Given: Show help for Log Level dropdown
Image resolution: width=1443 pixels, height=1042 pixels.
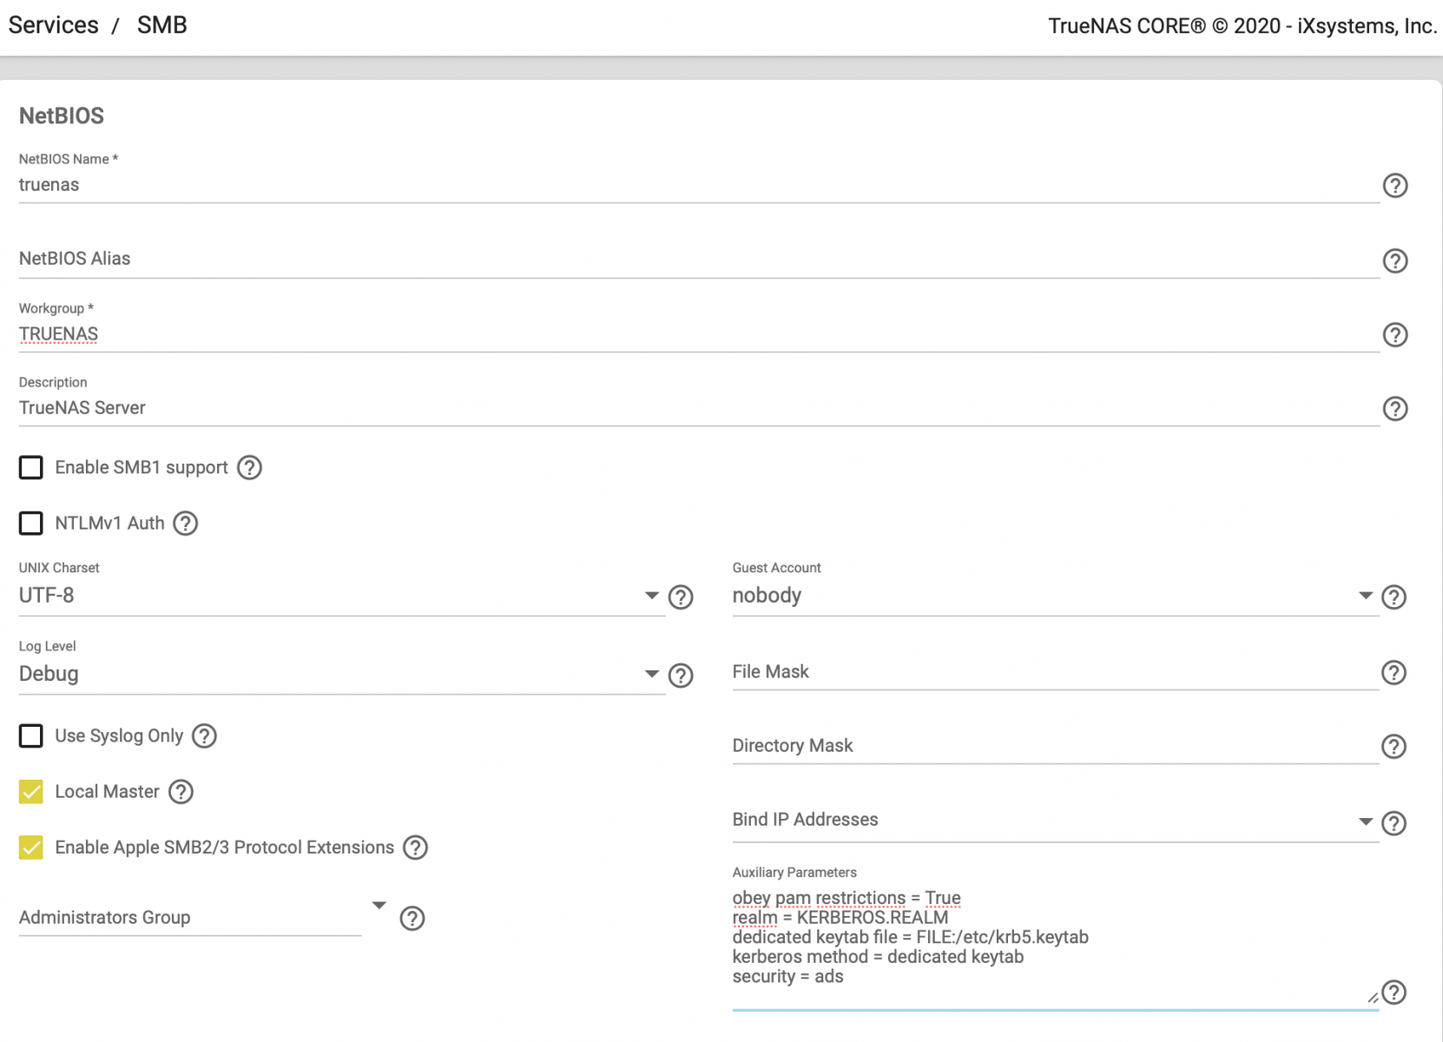Looking at the screenshot, I should coord(681,676).
